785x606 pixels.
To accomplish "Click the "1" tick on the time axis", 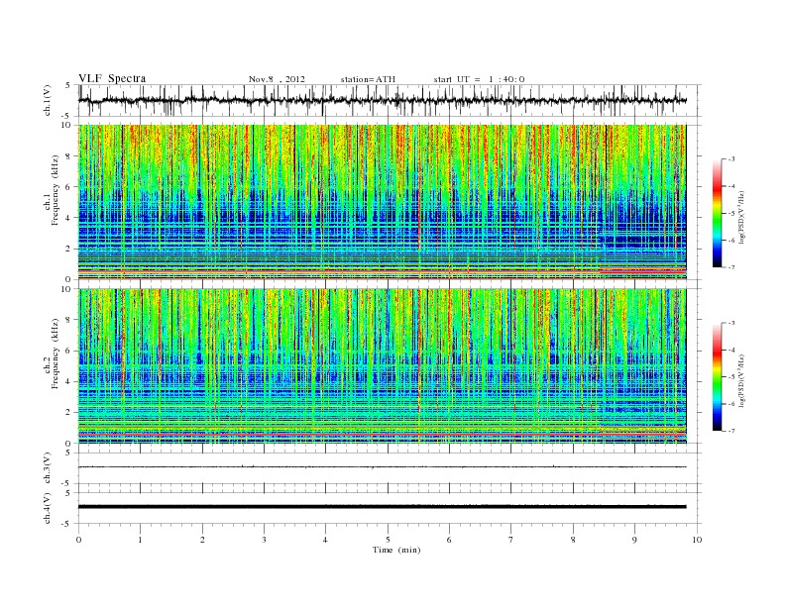I will [x=140, y=540].
